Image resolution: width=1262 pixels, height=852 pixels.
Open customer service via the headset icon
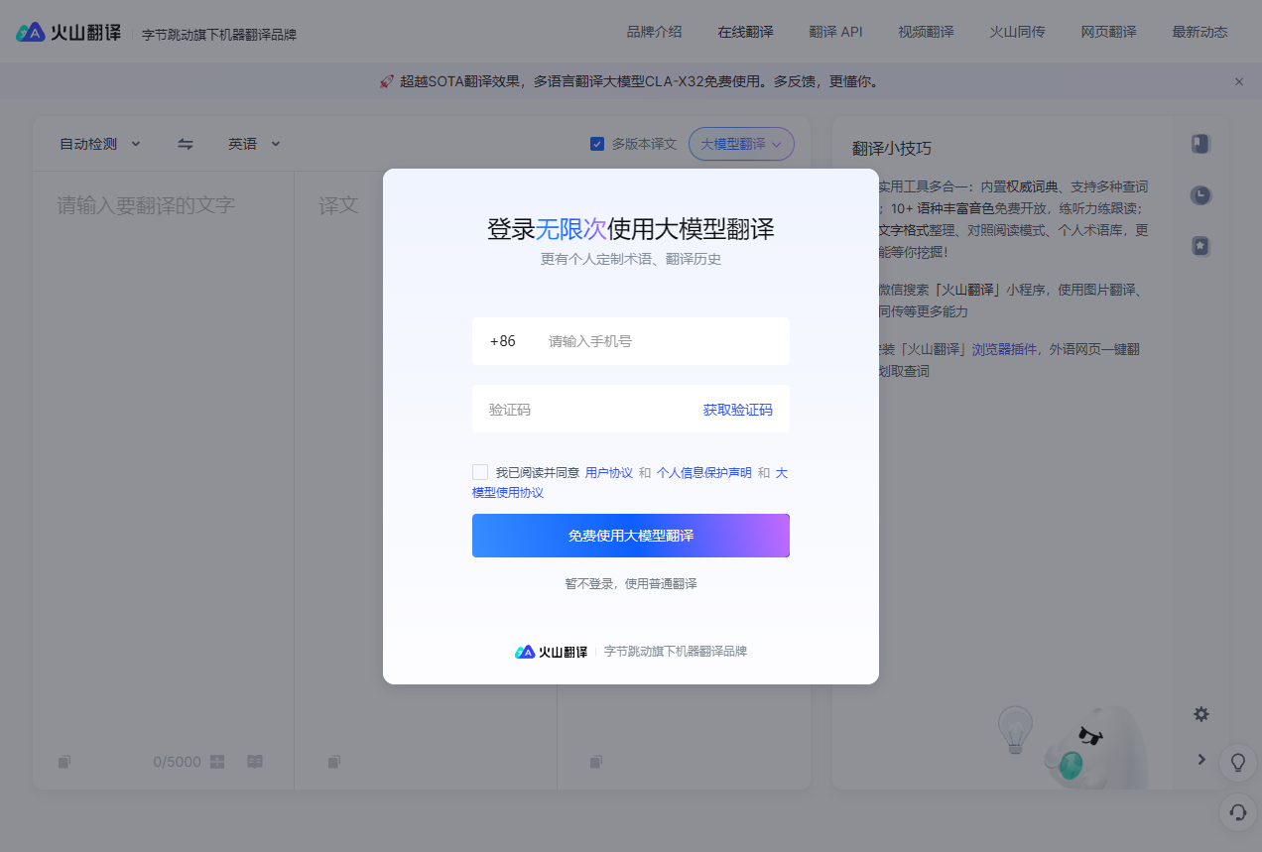(x=1237, y=813)
